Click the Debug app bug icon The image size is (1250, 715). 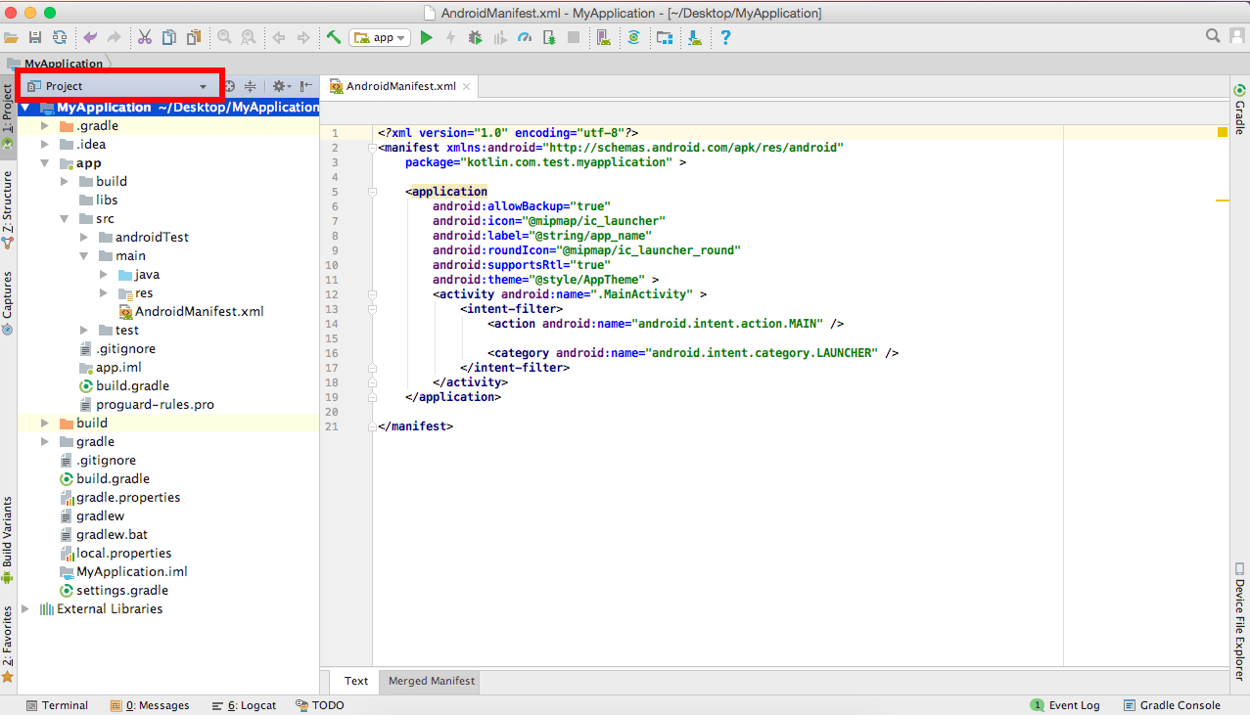(x=475, y=37)
